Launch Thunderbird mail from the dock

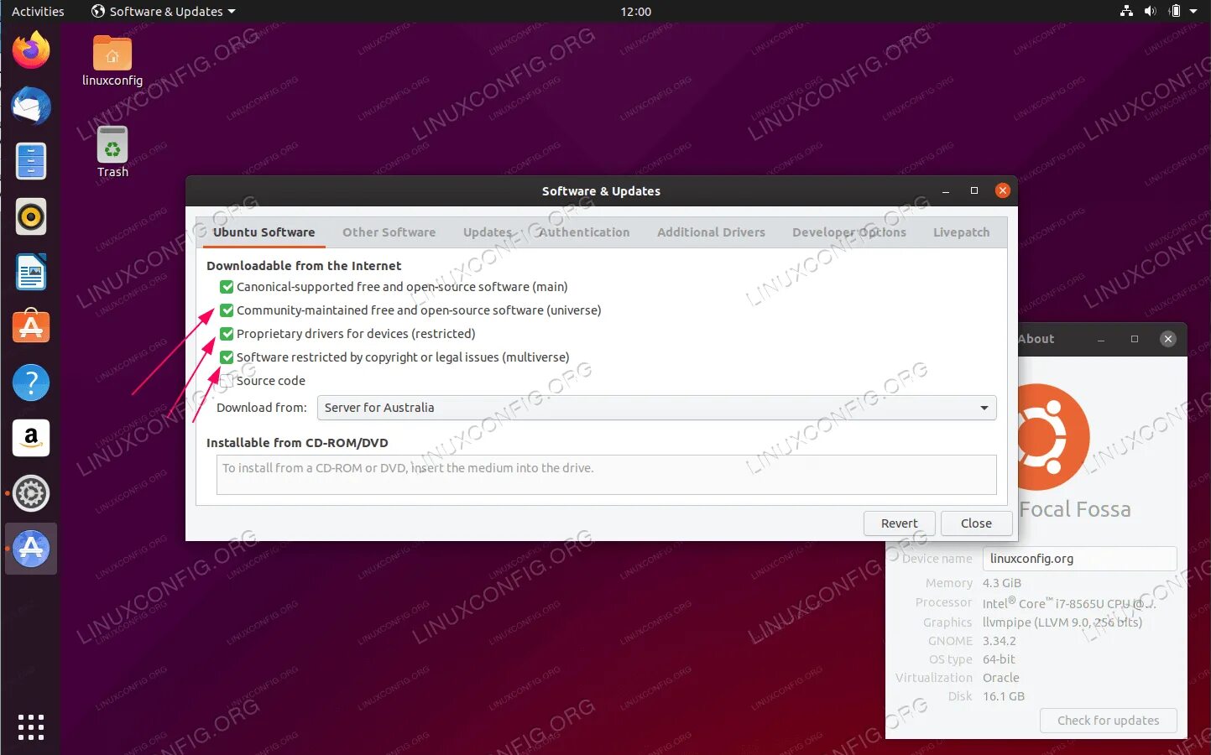[31, 106]
